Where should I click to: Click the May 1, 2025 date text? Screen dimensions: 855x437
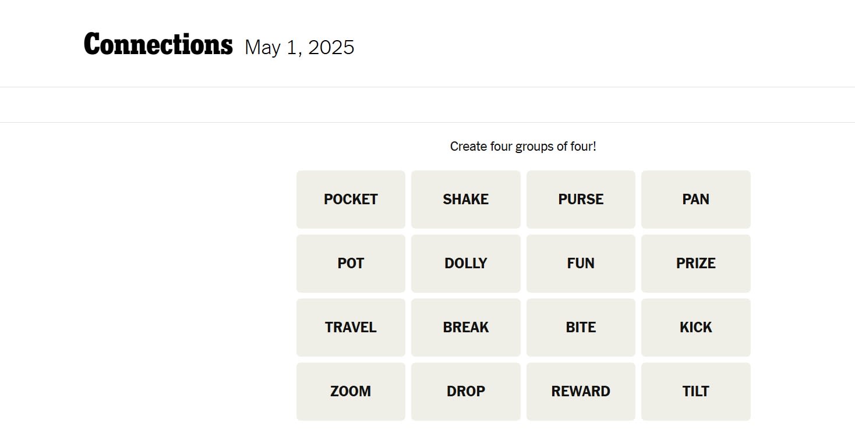(x=300, y=47)
